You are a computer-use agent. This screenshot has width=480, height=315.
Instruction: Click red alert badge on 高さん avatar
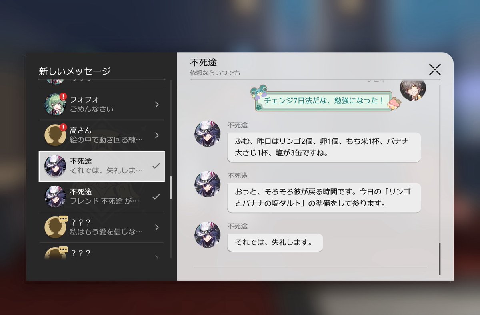pos(63,127)
